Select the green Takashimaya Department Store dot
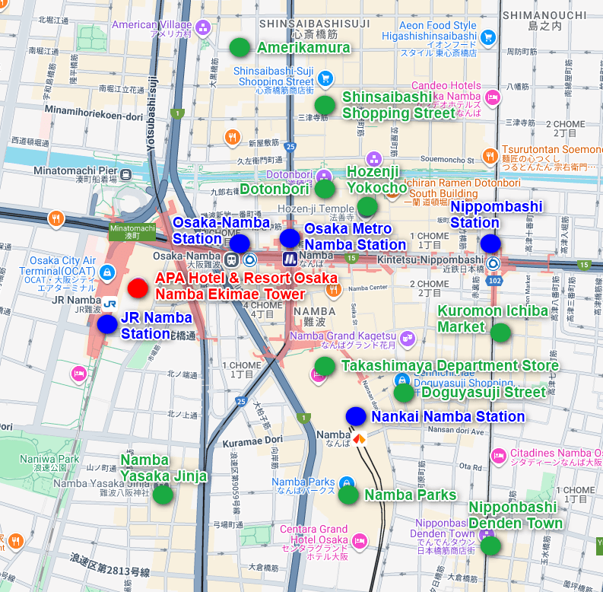This screenshot has height=592, width=603. point(325,366)
